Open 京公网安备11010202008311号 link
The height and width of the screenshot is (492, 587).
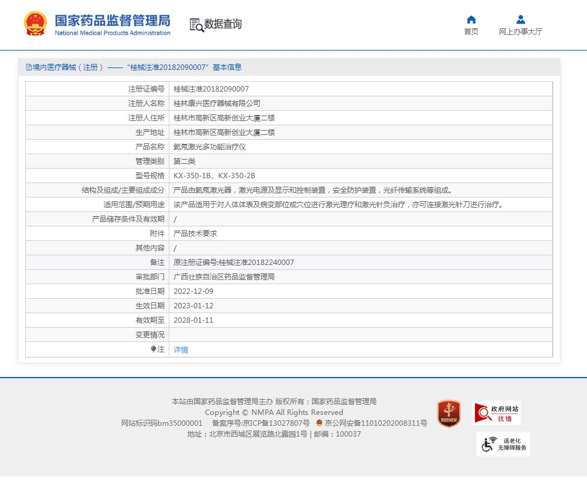376,423
